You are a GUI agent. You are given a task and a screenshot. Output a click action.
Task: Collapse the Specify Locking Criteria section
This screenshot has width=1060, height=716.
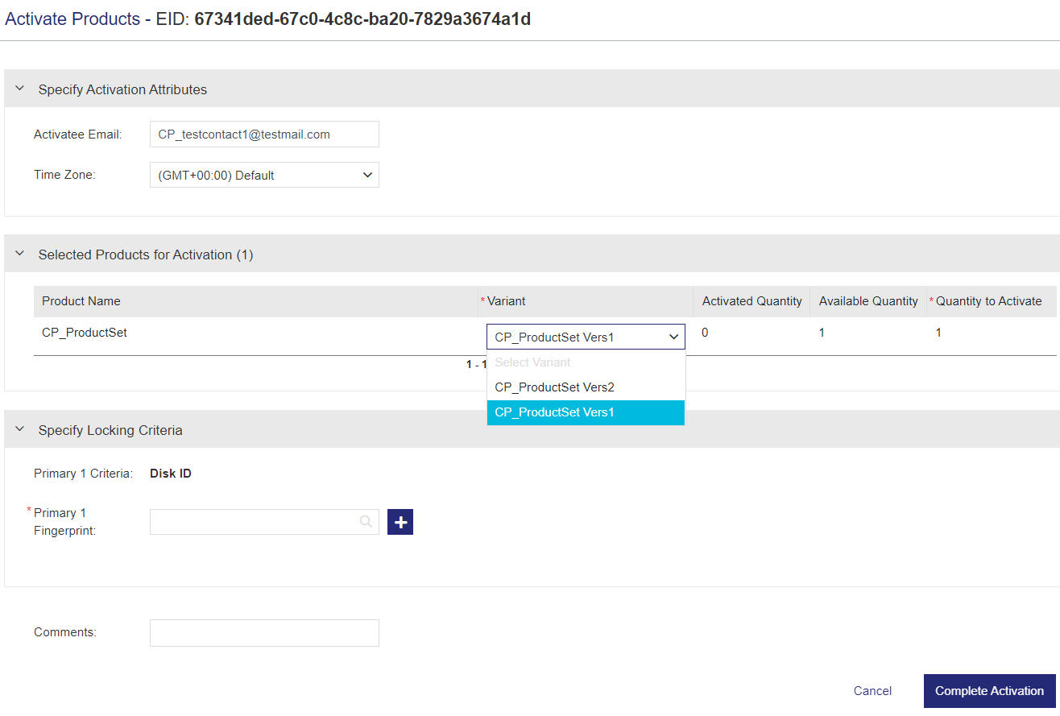coord(20,429)
